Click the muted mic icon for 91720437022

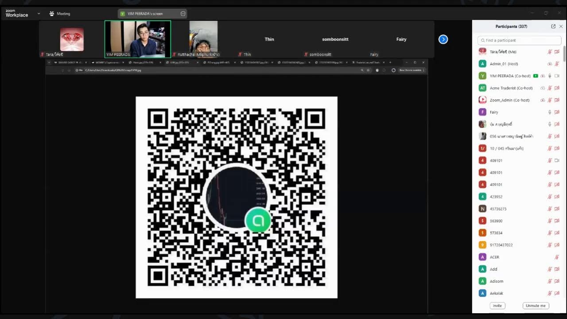click(550, 245)
